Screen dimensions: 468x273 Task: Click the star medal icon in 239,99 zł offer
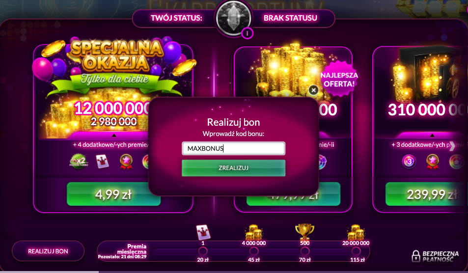433,162
